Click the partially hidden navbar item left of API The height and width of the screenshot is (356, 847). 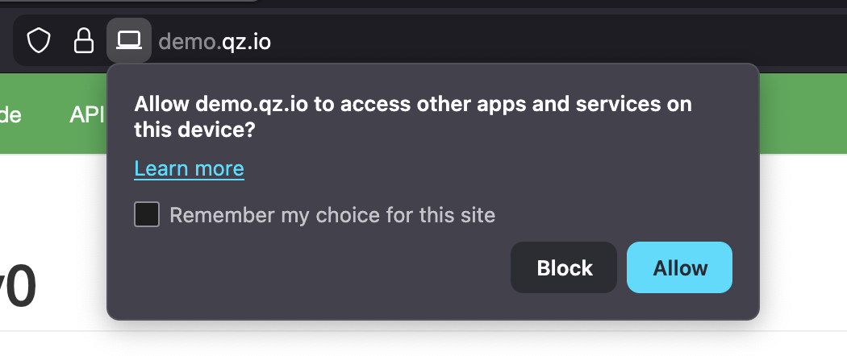[10, 115]
